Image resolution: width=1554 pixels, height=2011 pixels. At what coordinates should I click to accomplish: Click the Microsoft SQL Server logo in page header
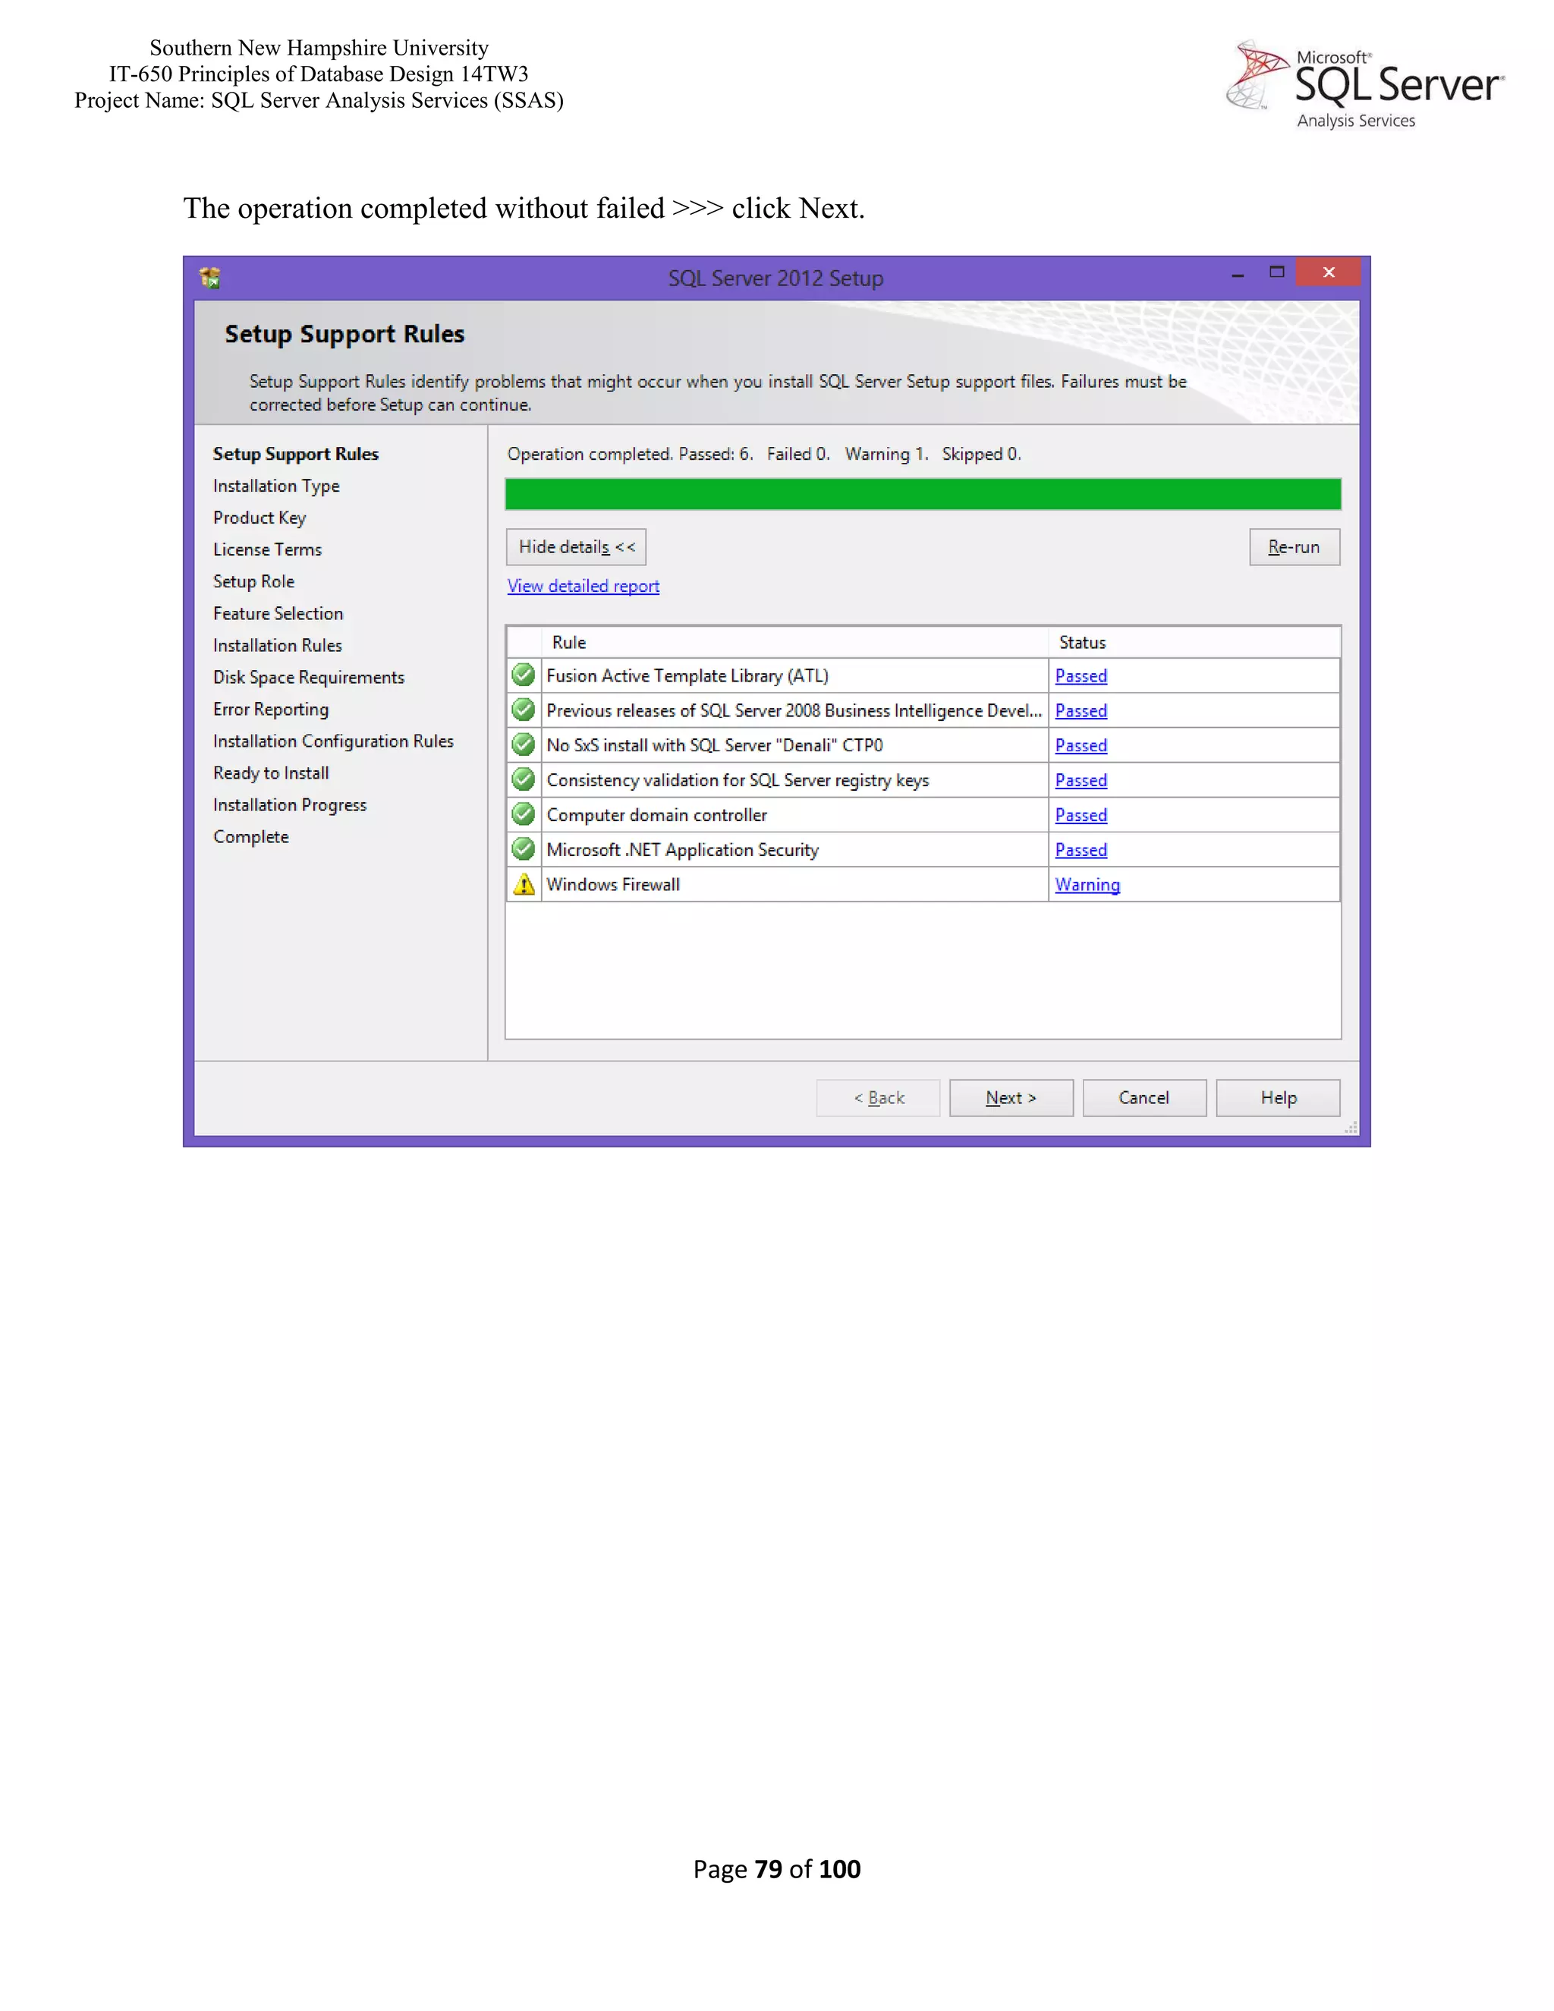click(x=1364, y=83)
